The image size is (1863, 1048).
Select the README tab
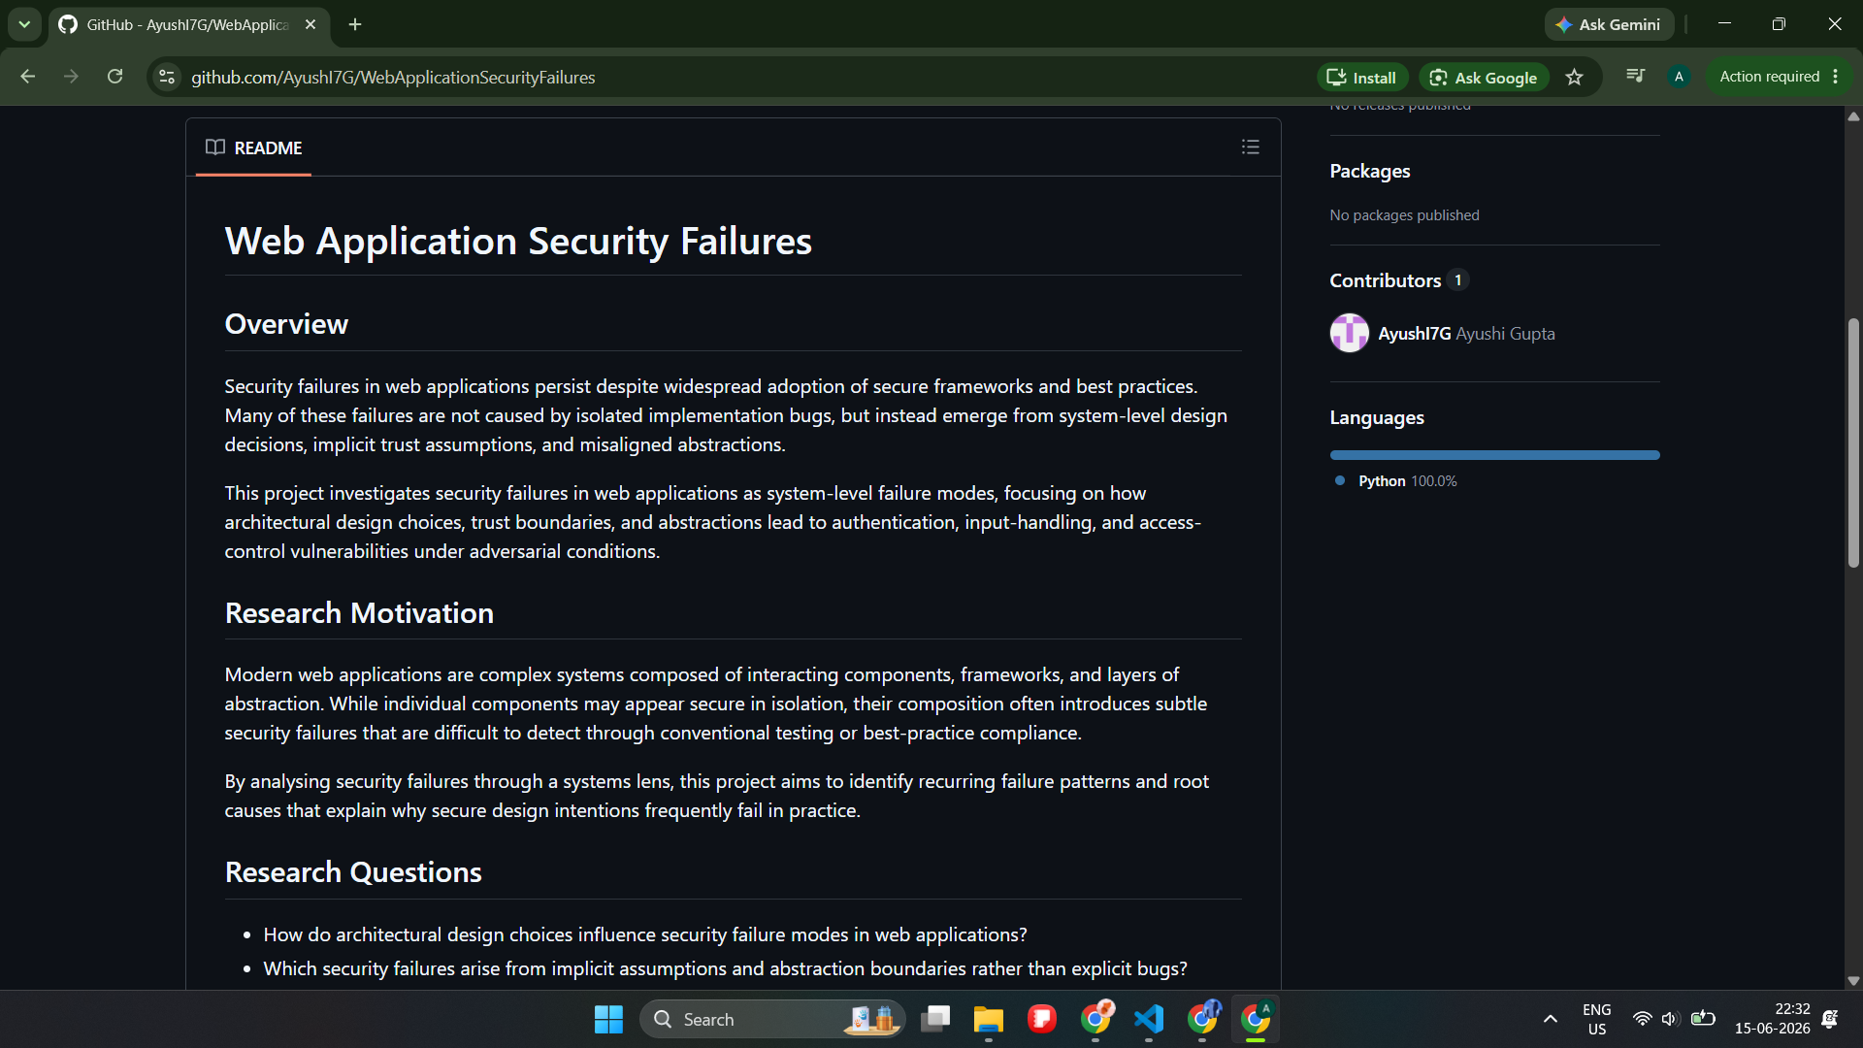click(254, 147)
